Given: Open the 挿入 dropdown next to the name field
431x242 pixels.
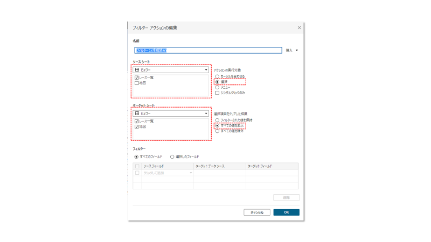Looking at the screenshot, I should click(x=291, y=51).
